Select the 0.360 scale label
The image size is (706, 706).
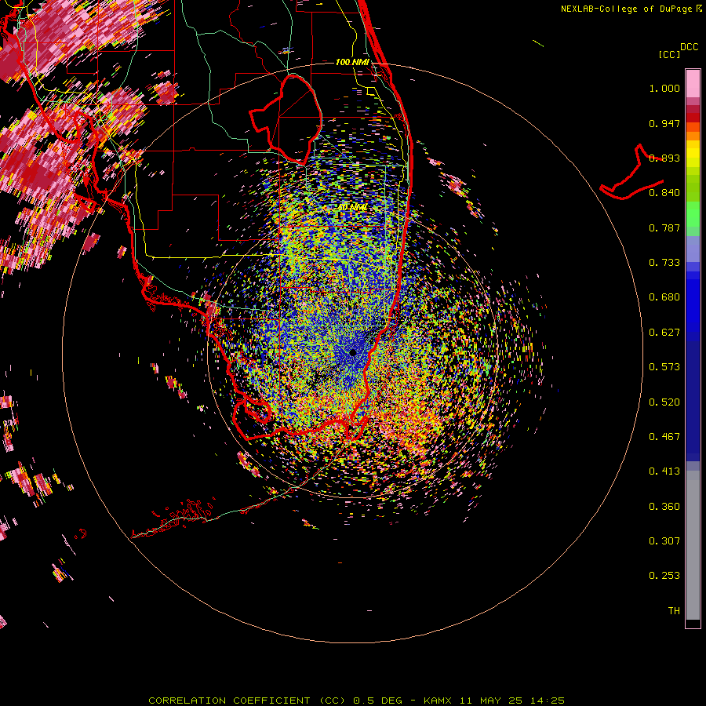coord(664,507)
